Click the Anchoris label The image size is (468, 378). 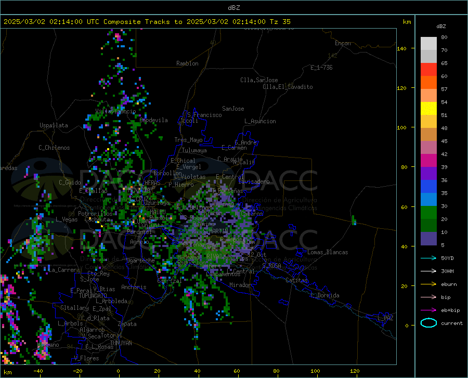point(134,287)
